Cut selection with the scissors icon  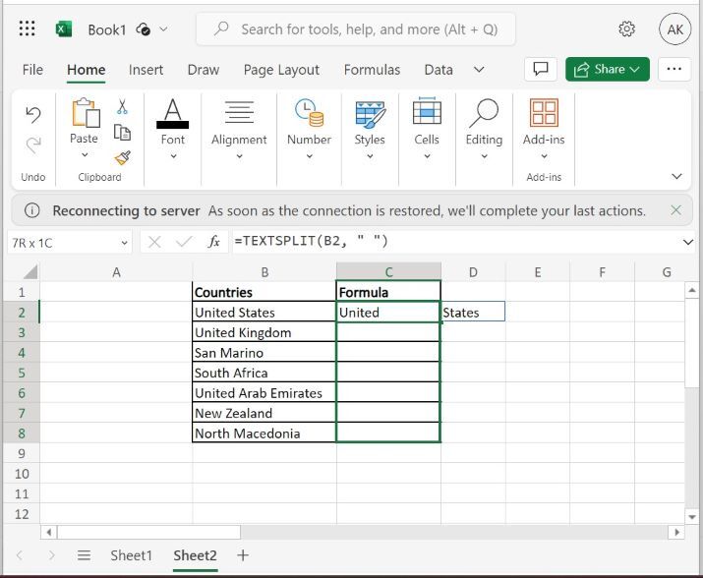click(122, 107)
